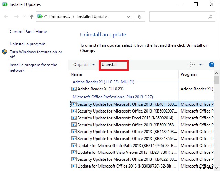Click the icon of the KB3213564 update row
This screenshot has width=222, height=171.
[x=74, y=138]
